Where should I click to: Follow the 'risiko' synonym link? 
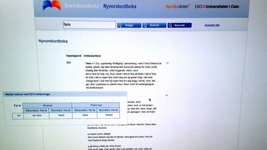click(x=129, y=70)
